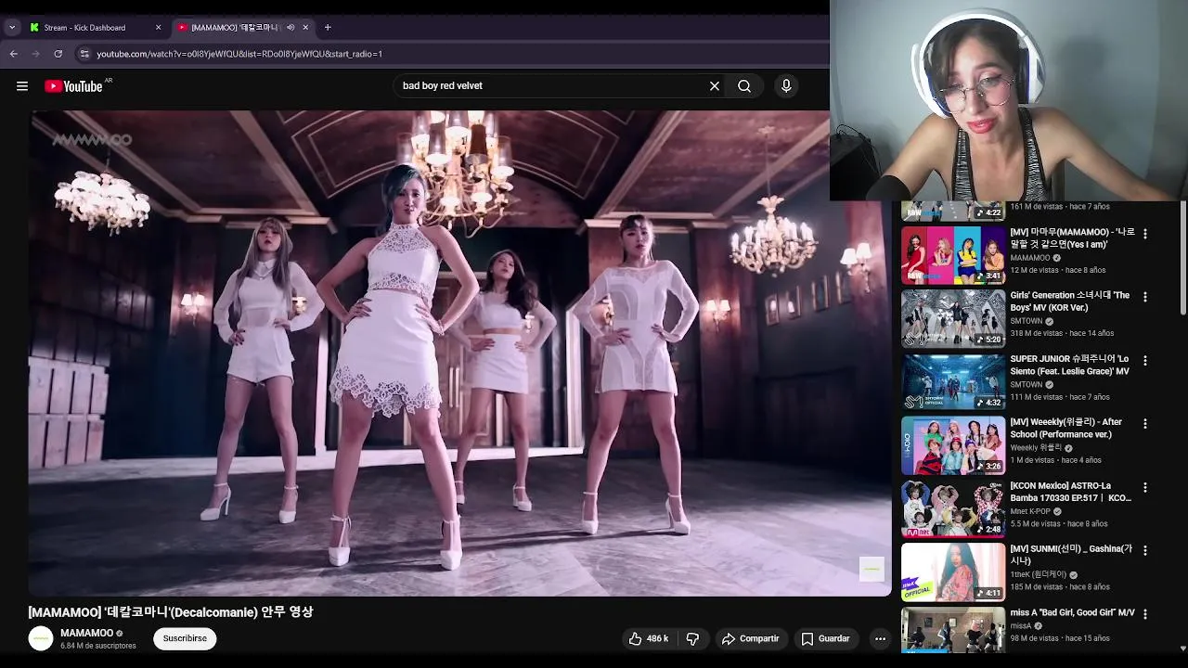This screenshot has height=668, width=1188.
Task: Open options menu for MAMAMOO 'Yes I am'
Action: pos(1144,234)
